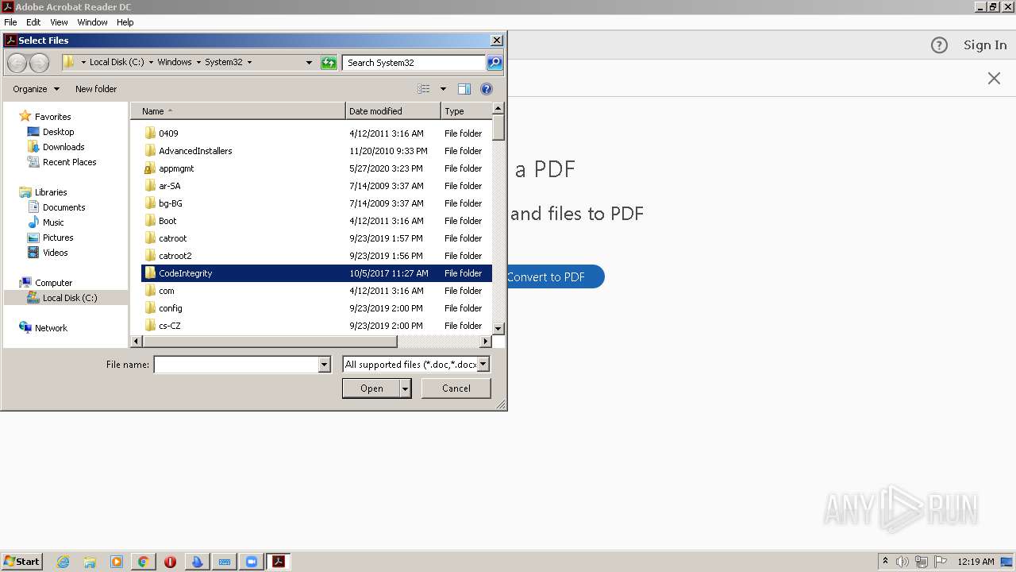Viewport: 1016px width, 572px height.
Task: Sort by Name column header
Action: click(x=238, y=111)
